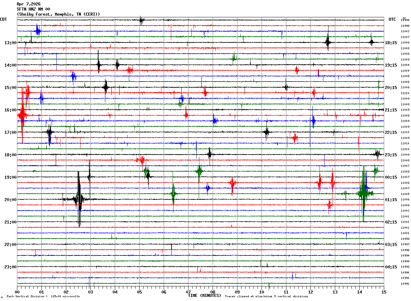Click the Shelby Forest, Memphis, TN (CERI) title
The width and height of the screenshot is (411, 301).
coord(58,14)
